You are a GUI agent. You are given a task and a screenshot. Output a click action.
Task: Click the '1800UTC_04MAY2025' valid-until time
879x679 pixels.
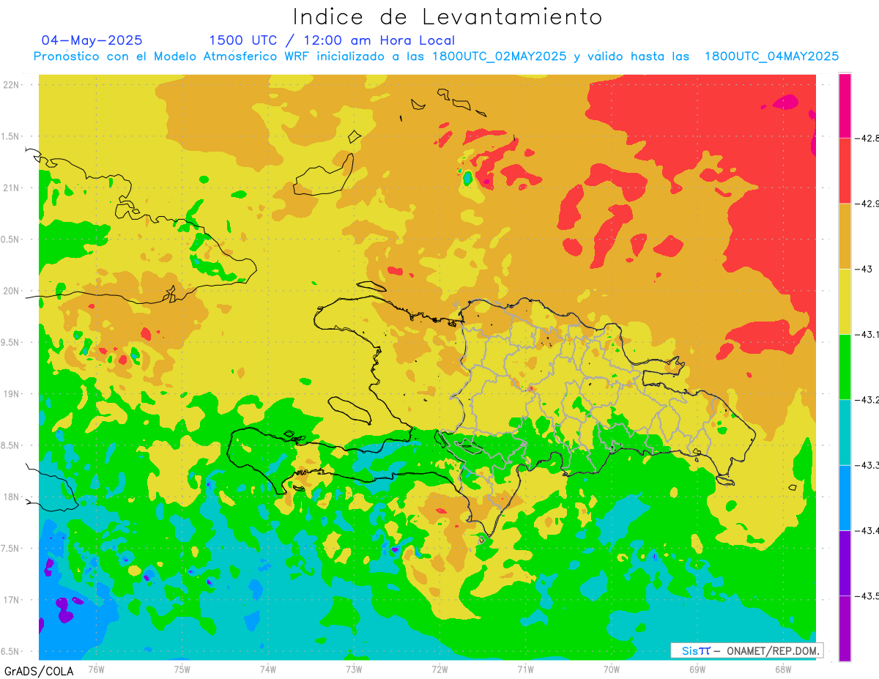[771, 56]
